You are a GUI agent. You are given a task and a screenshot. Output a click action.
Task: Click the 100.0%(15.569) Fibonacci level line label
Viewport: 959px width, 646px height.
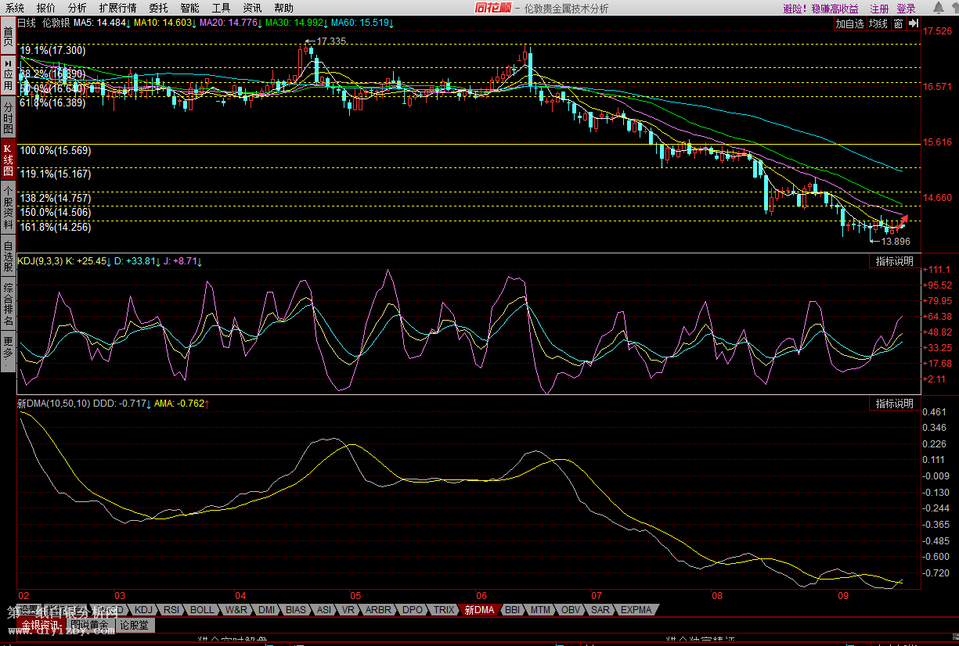[x=55, y=150]
